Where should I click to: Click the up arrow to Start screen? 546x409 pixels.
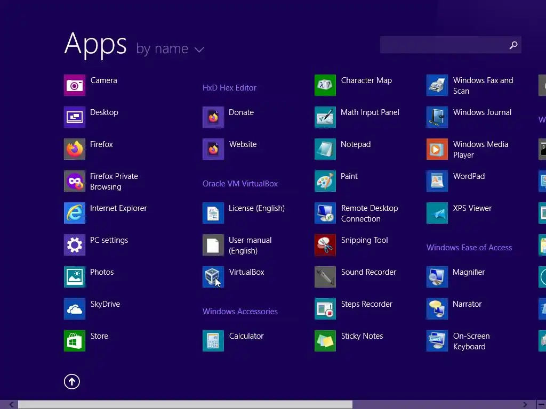click(x=72, y=381)
